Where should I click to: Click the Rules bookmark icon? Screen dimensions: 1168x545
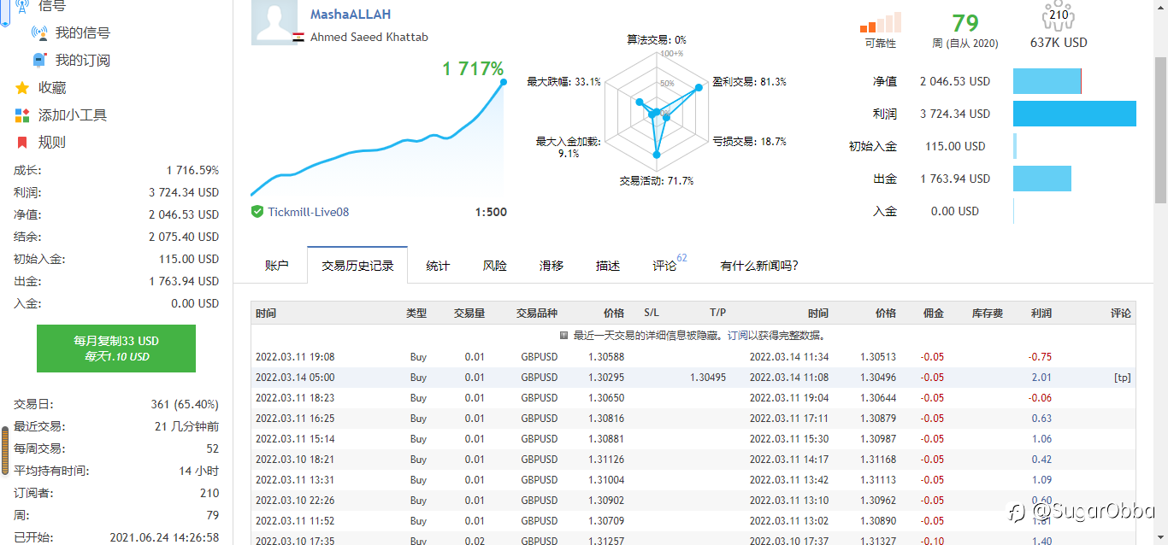(x=22, y=143)
